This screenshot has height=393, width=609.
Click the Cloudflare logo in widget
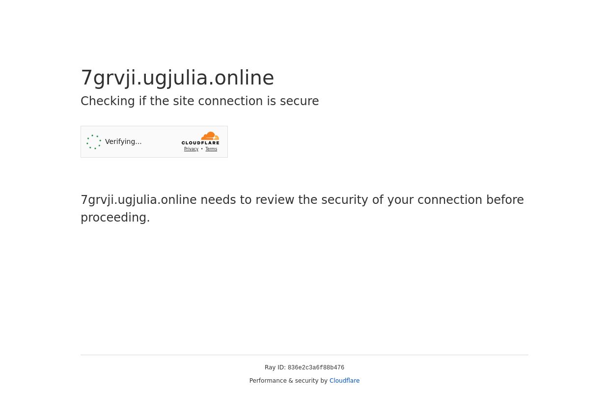200,138
